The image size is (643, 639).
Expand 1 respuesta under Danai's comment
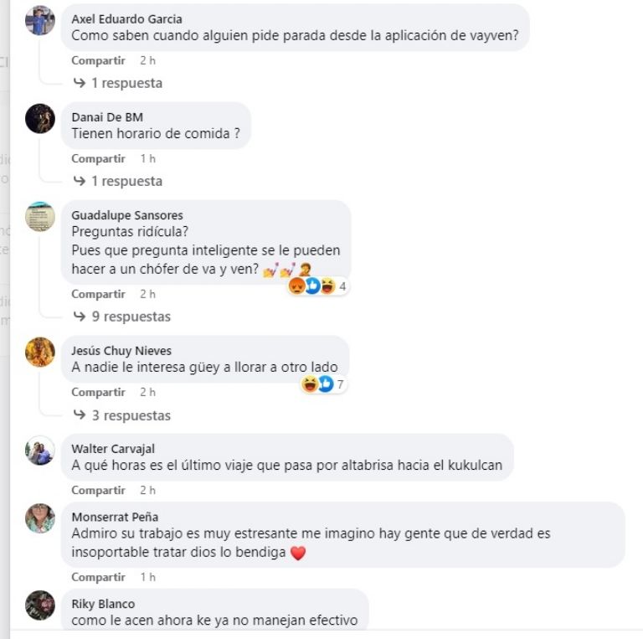tap(118, 181)
